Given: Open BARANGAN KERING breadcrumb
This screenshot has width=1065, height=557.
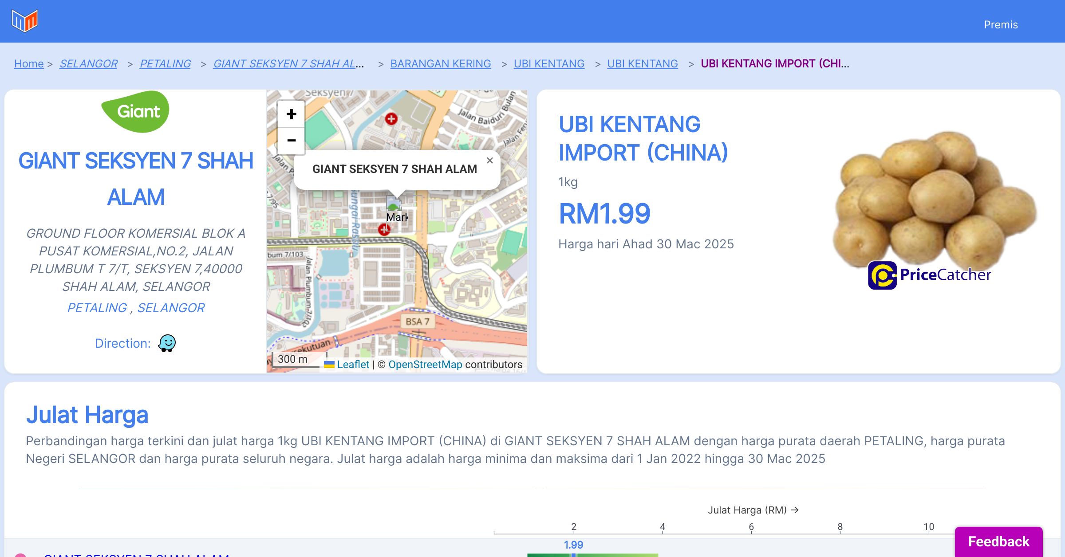Looking at the screenshot, I should point(440,64).
